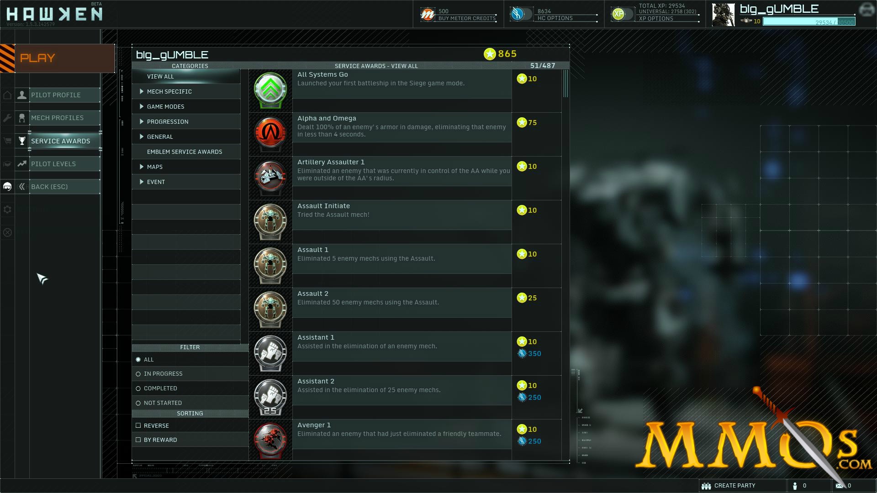Open the Pilot Levels menu

[64, 163]
